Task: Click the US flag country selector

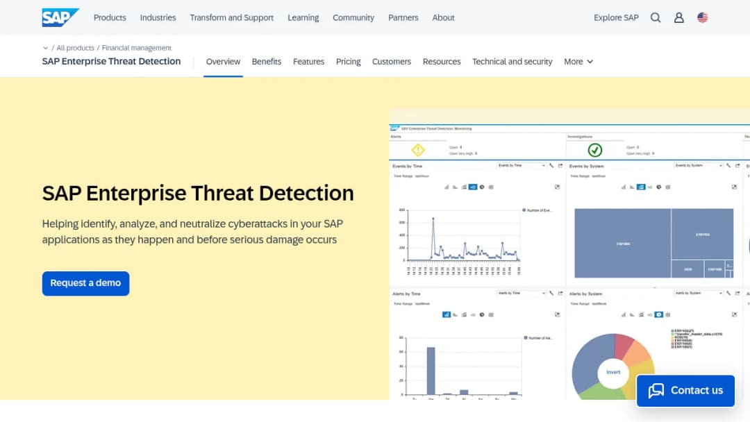Action: [x=702, y=17]
